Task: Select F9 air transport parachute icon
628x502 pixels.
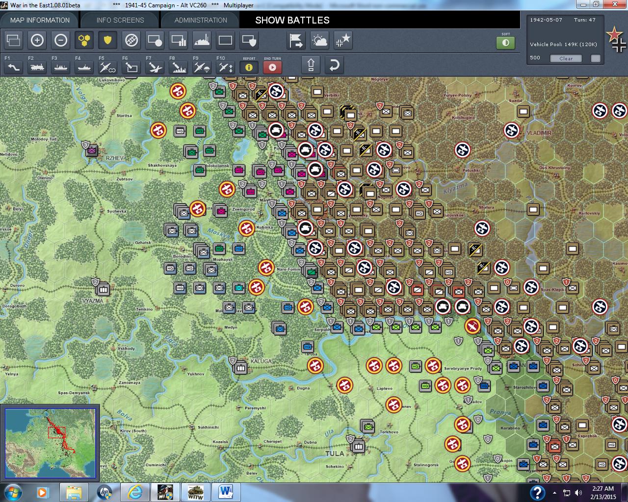Action: pos(202,67)
